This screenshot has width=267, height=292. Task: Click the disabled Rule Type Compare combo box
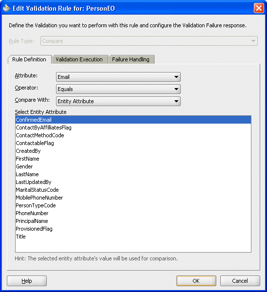click(149, 41)
